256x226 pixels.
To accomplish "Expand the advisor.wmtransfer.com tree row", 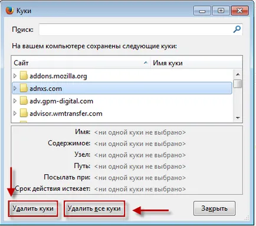I will pos(15,114).
